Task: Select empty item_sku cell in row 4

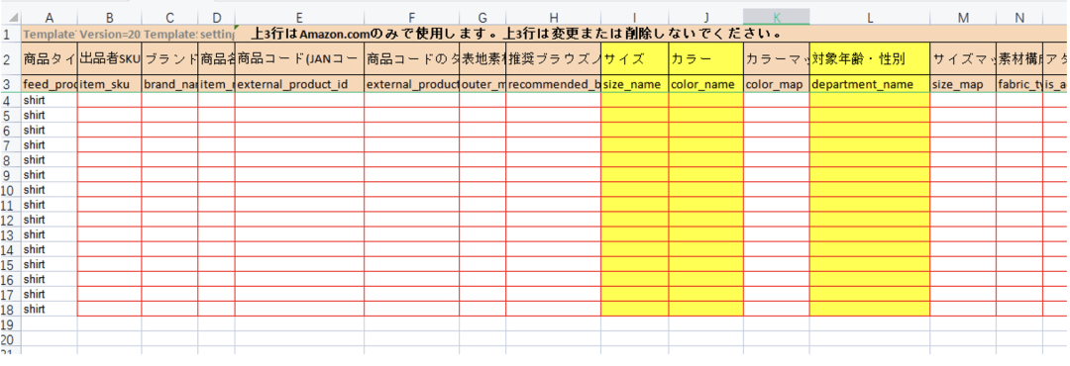Action: (109, 101)
